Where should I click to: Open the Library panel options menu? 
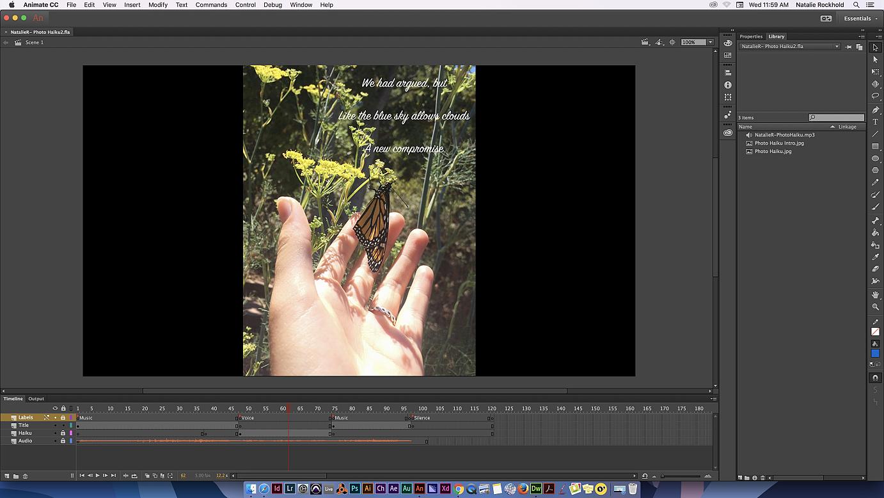pyautogui.click(x=862, y=36)
